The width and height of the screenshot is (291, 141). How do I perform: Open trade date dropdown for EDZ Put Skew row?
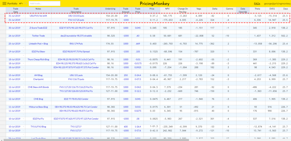[23, 52]
